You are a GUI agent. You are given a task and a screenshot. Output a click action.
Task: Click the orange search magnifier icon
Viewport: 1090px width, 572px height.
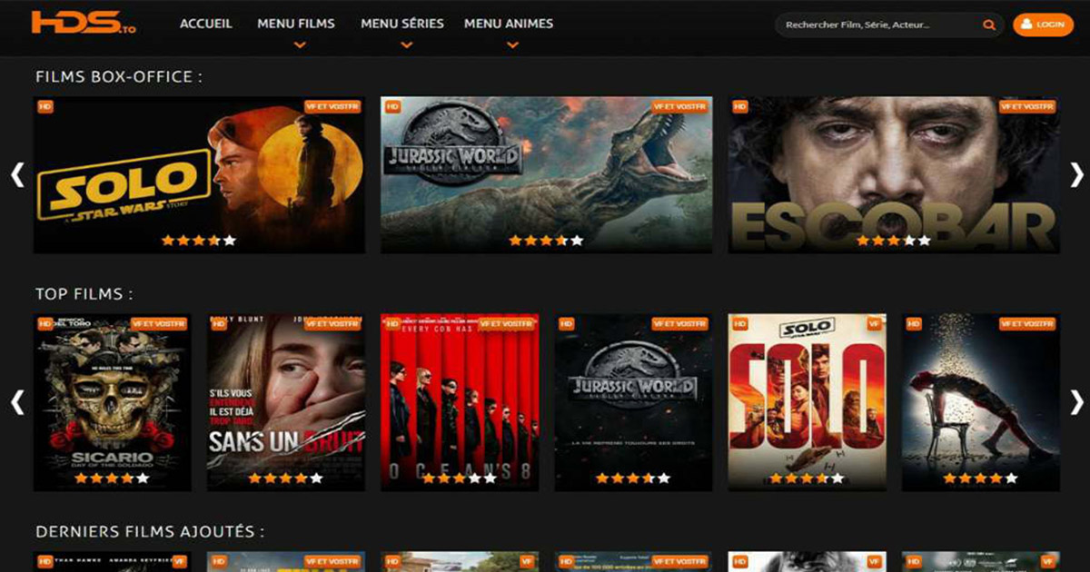click(x=989, y=25)
